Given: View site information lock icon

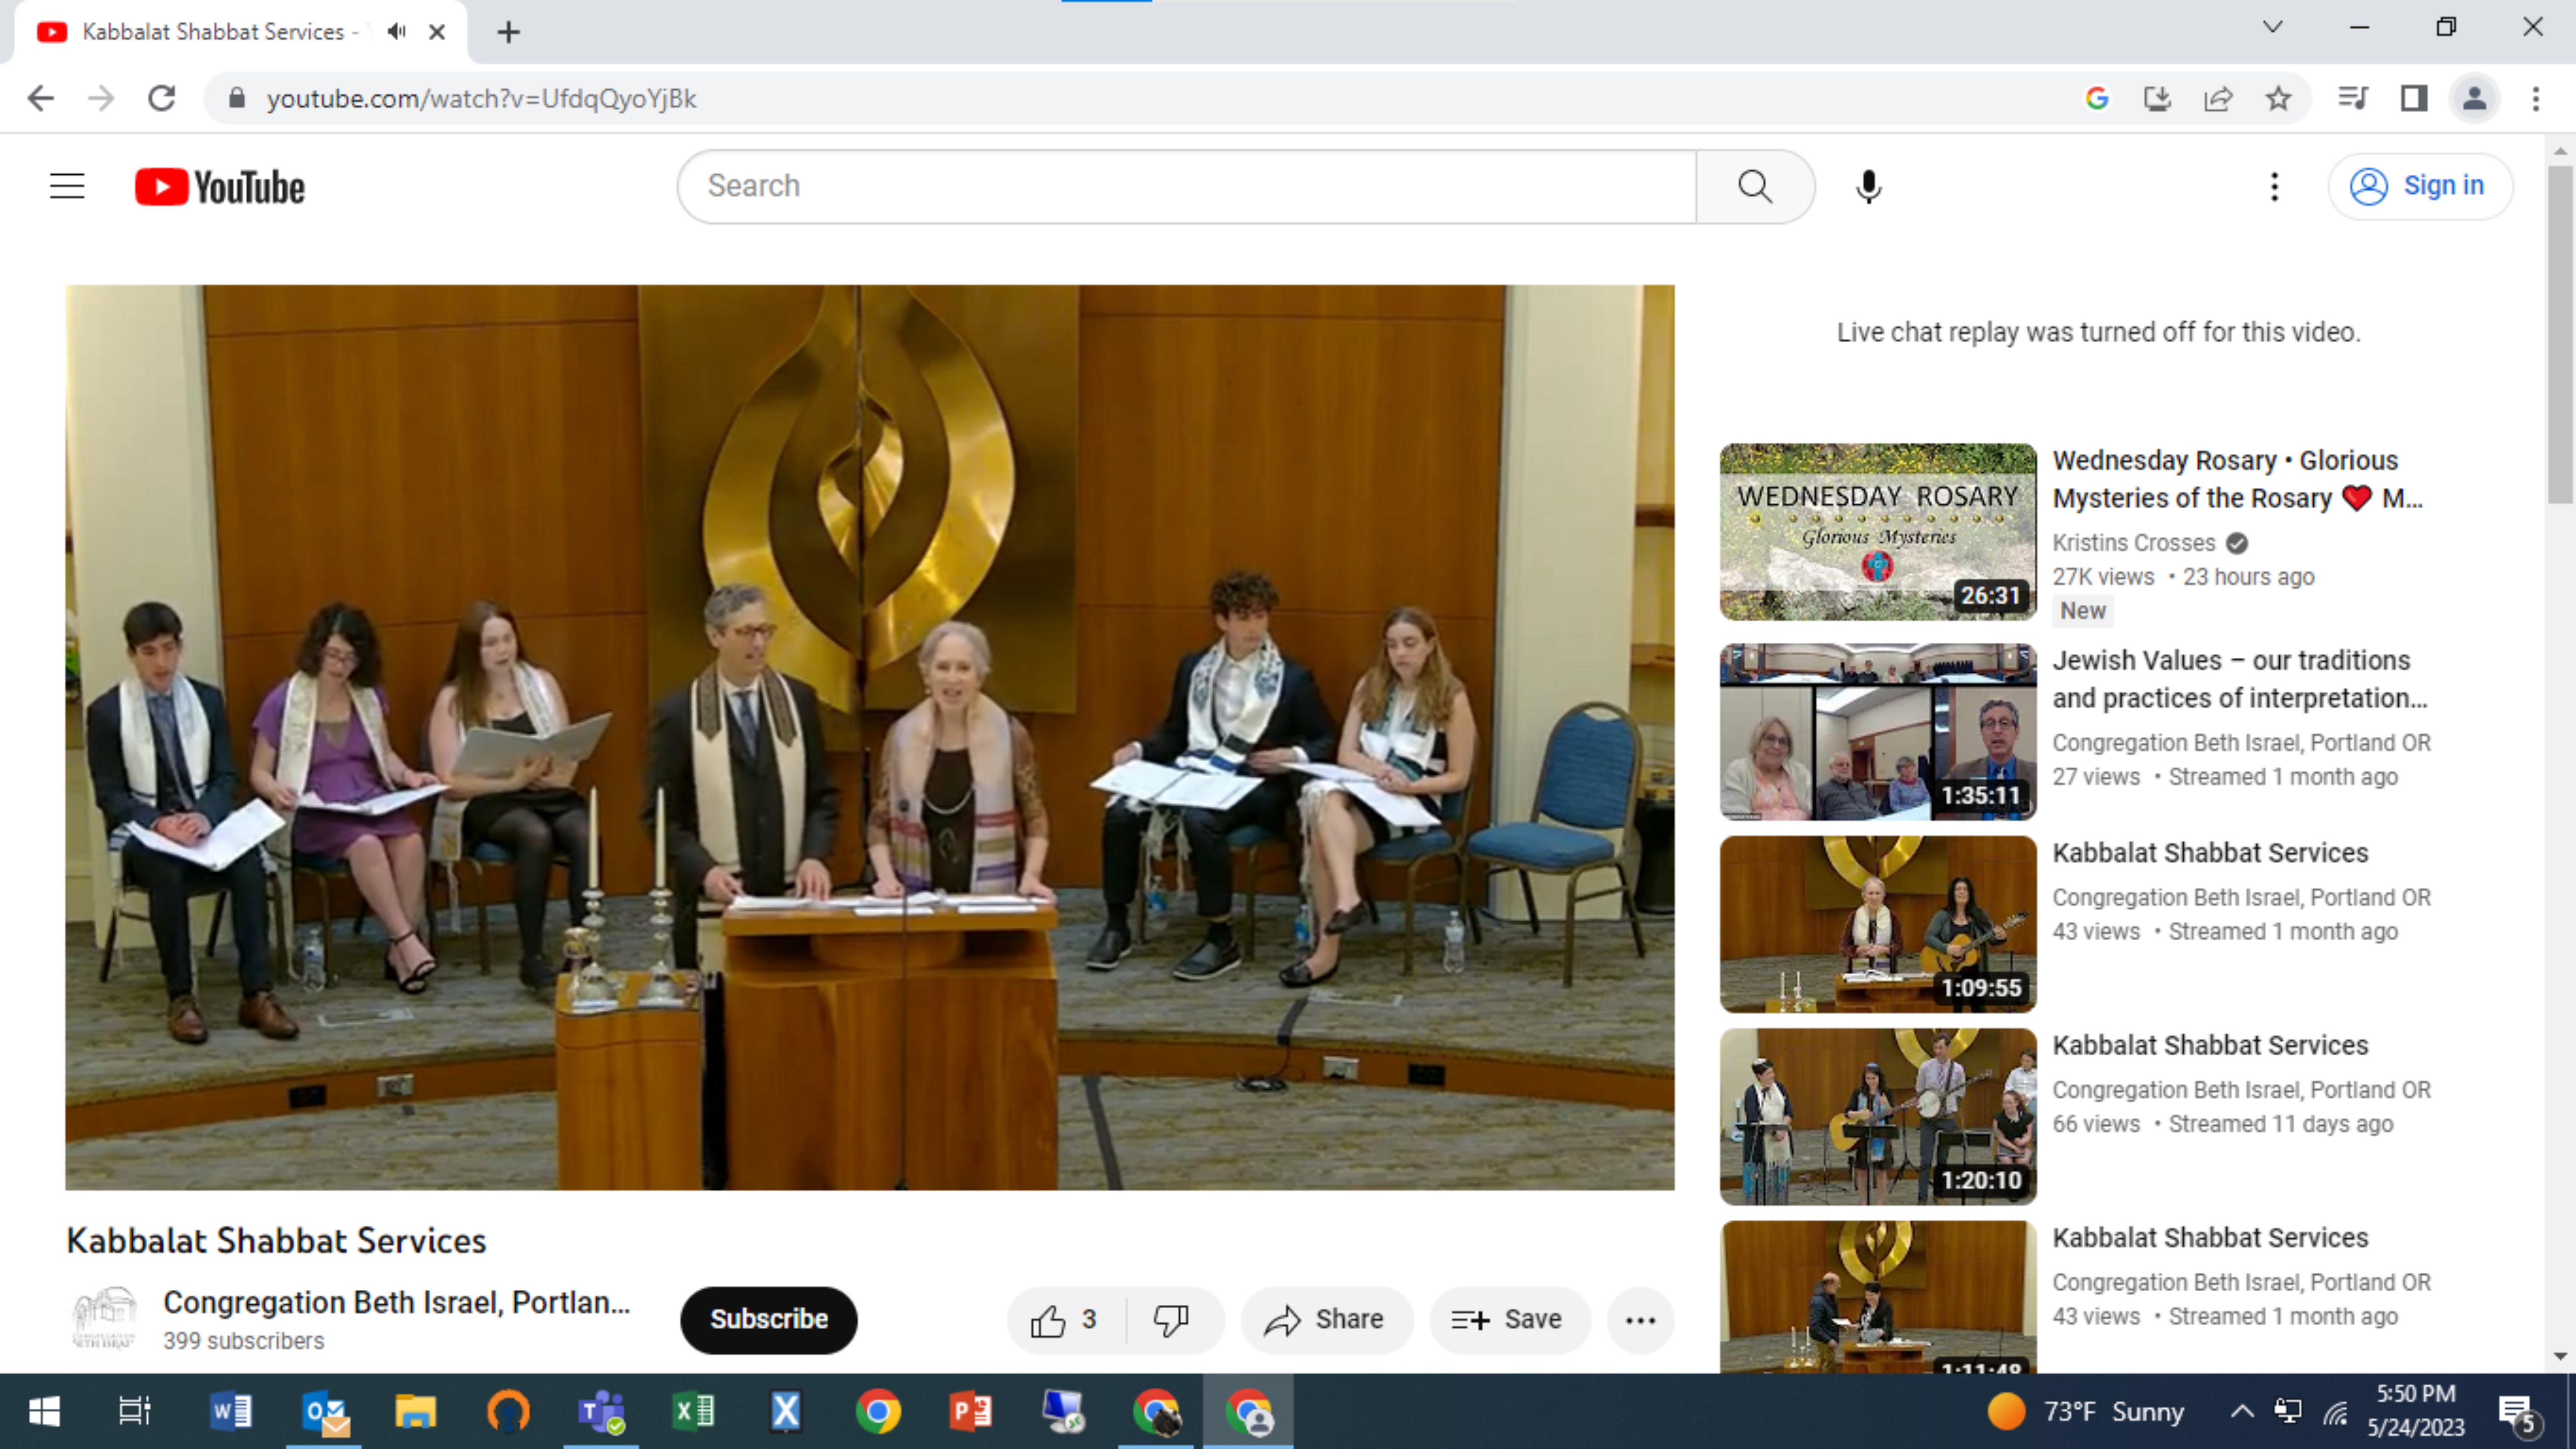Looking at the screenshot, I should coord(236,98).
